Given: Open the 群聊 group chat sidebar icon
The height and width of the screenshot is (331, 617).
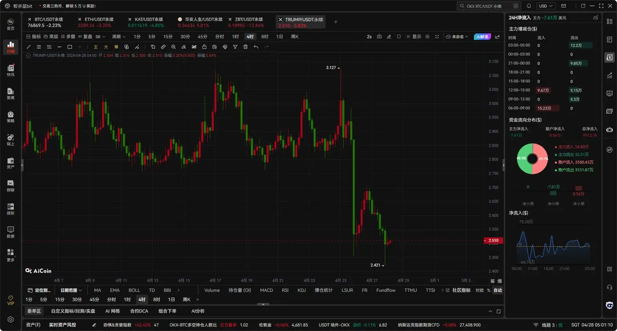Looking at the screenshot, I should pyautogui.click(x=10, y=185).
